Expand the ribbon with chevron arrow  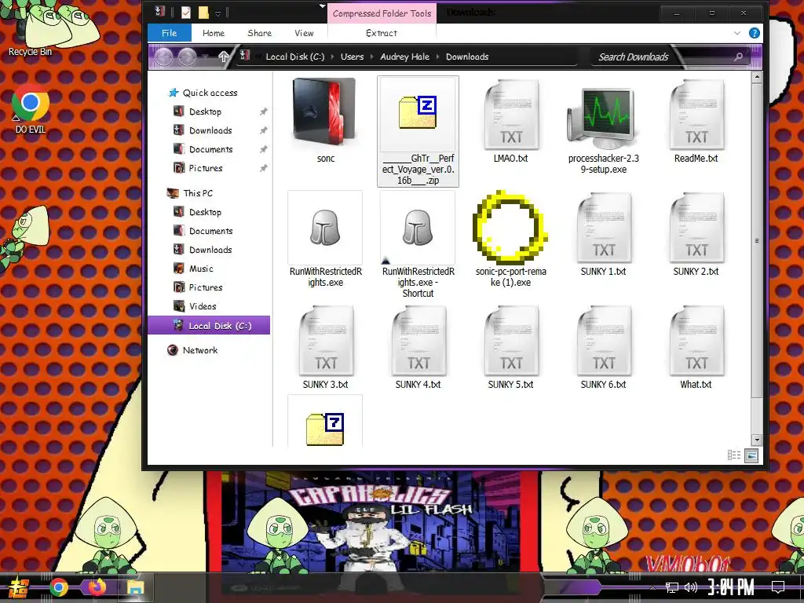coord(736,33)
